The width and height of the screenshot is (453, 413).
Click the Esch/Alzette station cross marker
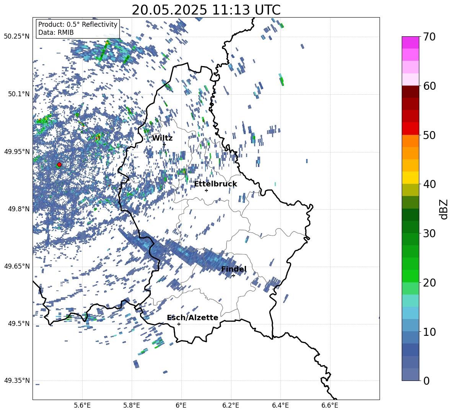coord(179,324)
